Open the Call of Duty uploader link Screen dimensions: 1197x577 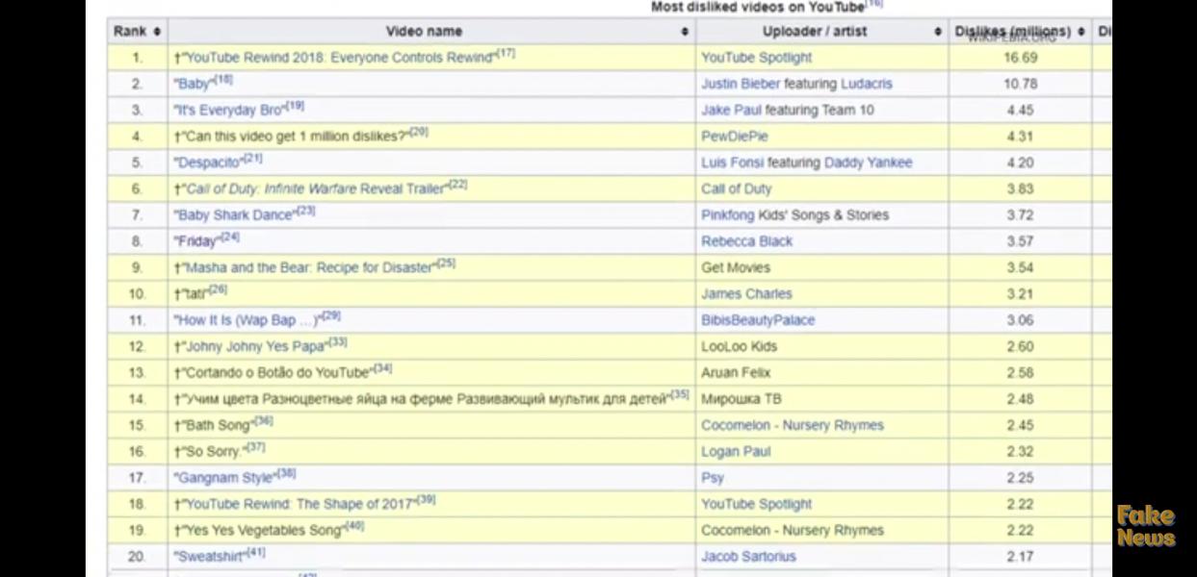[x=736, y=188]
